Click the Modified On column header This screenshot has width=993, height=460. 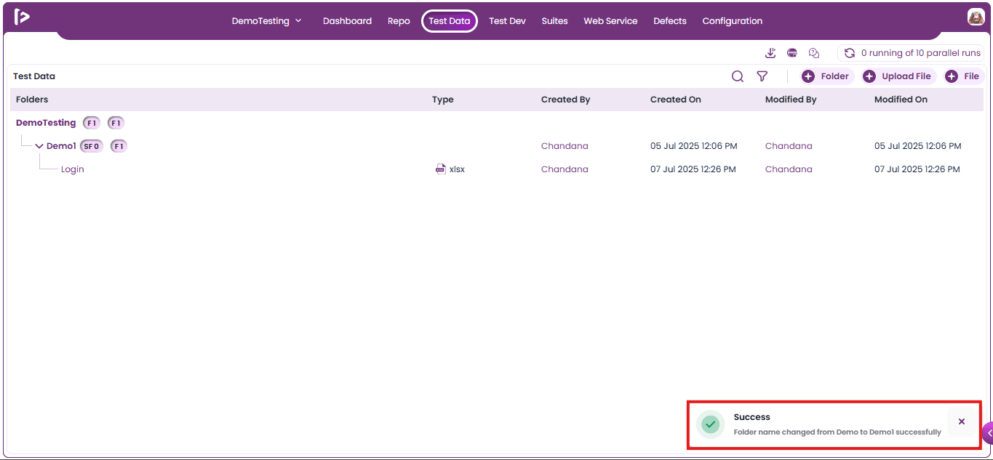tap(901, 100)
